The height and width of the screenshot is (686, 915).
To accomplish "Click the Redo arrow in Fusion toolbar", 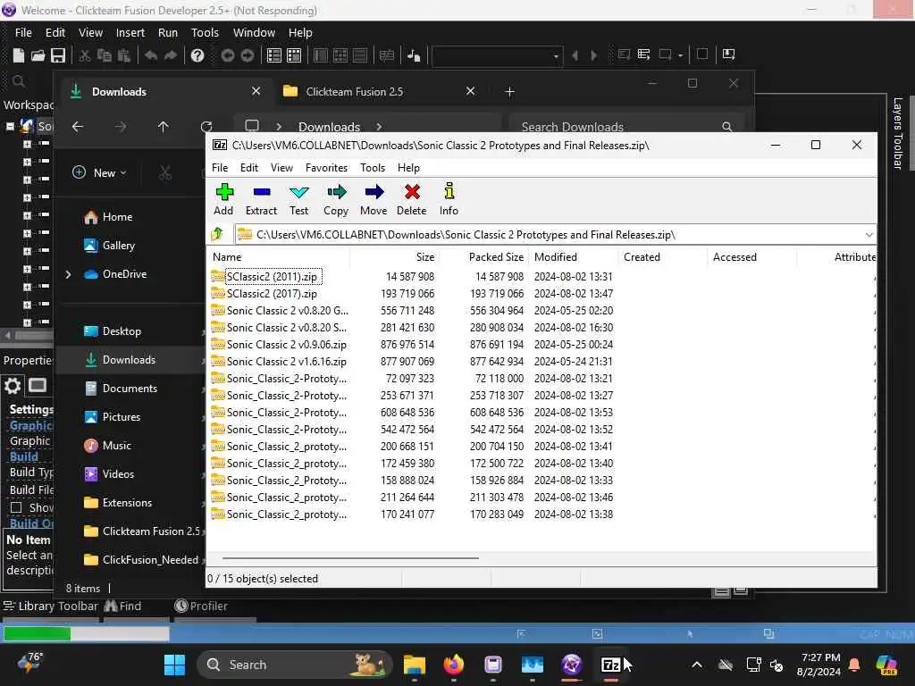I will coord(171,55).
